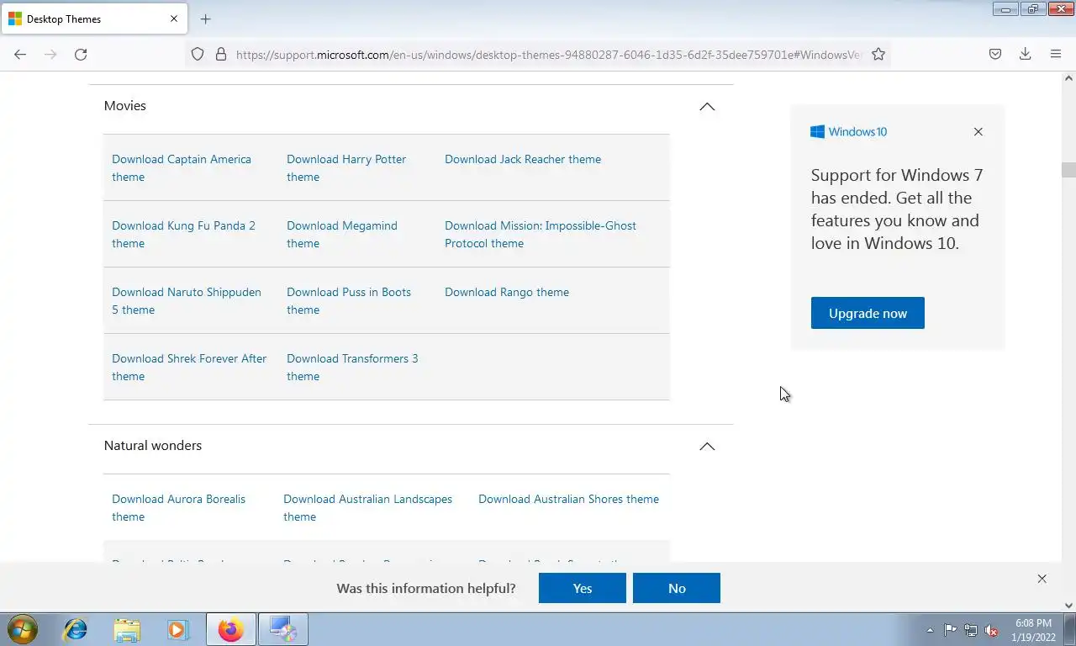This screenshot has width=1076, height=646.
Task: Open the Windows Start menu
Action: pos(23,629)
